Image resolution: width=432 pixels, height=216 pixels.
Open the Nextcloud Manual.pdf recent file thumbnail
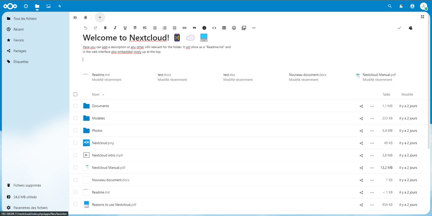(x=358, y=77)
